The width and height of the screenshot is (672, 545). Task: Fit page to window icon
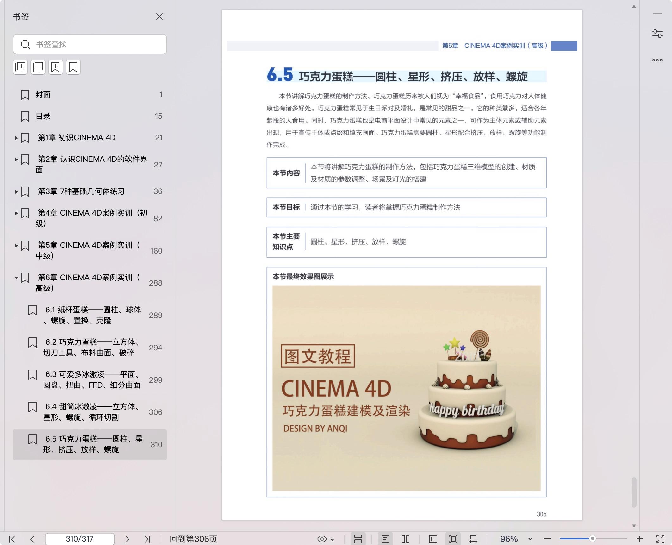pyautogui.click(x=453, y=539)
